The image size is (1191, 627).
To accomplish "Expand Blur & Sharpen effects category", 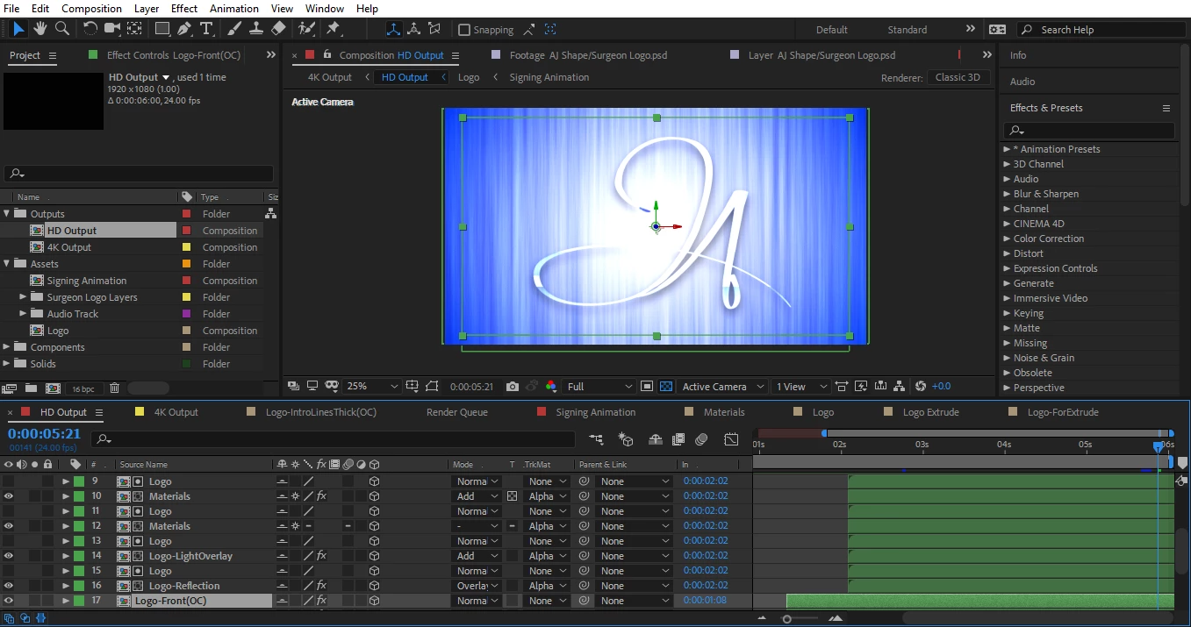I will pyautogui.click(x=1007, y=194).
